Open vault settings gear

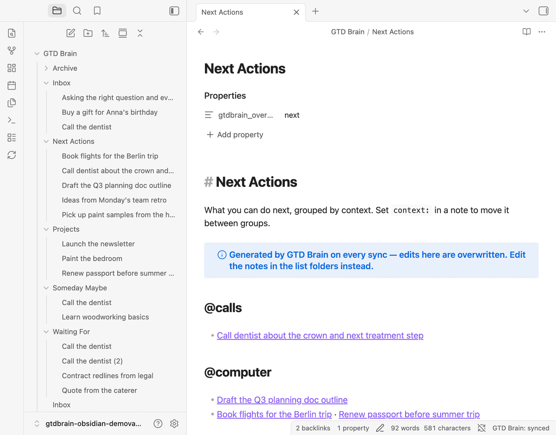click(x=174, y=423)
